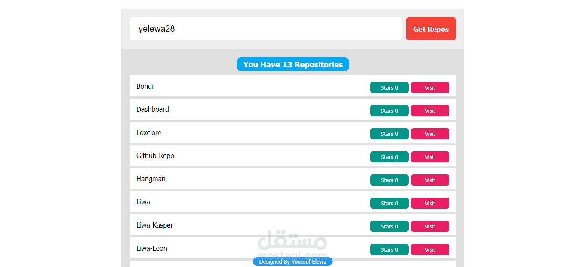The width and height of the screenshot is (585, 267).
Task: Click Stars 0 for Liwa-Leon
Action: point(389,249)
